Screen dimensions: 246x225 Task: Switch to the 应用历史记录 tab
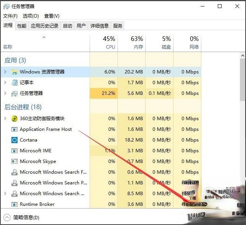tap(45, 26)
